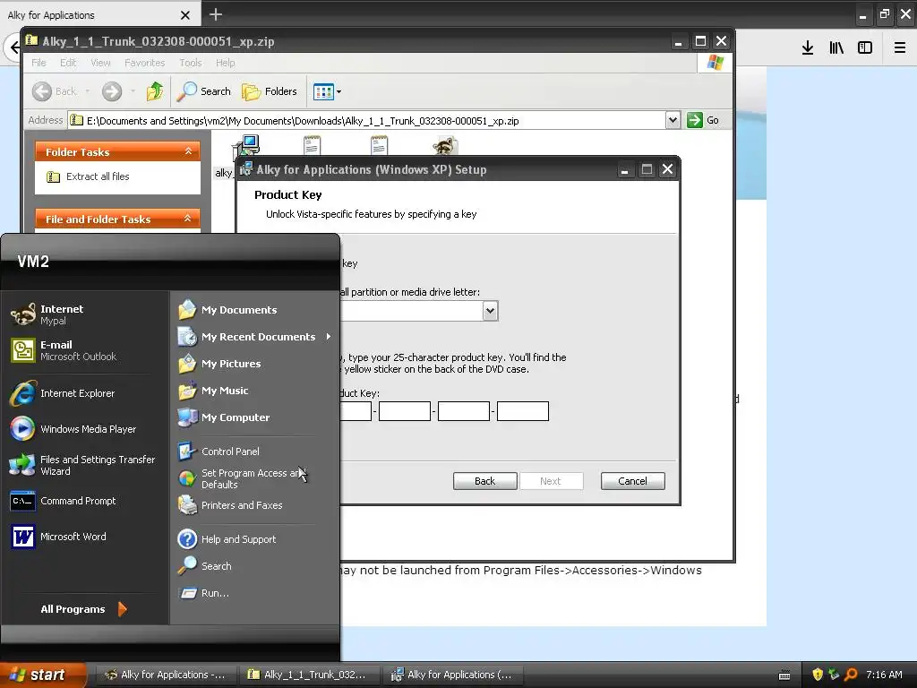Open browser library icon

point(836,48)
